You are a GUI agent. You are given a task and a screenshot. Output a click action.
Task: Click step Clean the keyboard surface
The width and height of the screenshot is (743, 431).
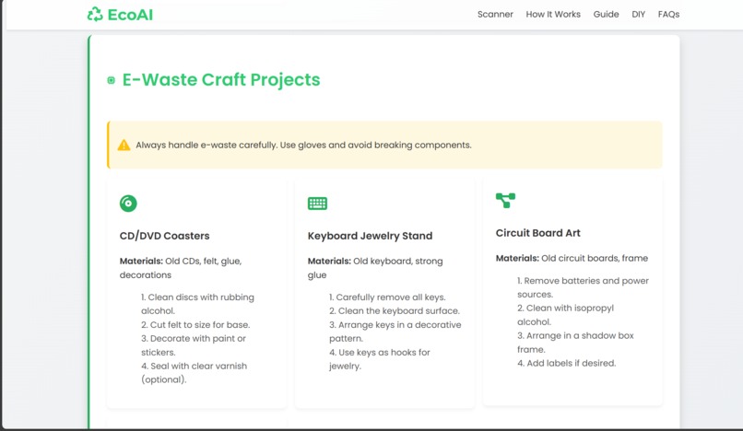pyautogui.click(x=395, y=311)
